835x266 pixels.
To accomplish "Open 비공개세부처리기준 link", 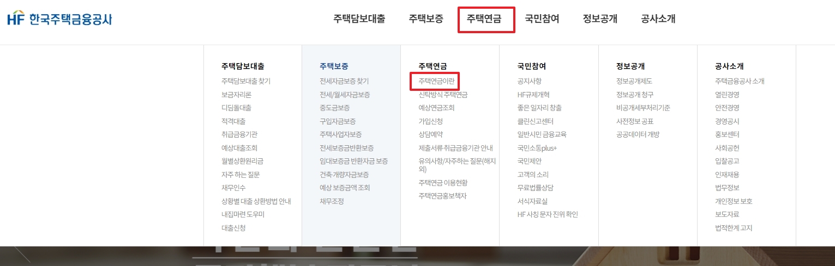I will 643,108.
